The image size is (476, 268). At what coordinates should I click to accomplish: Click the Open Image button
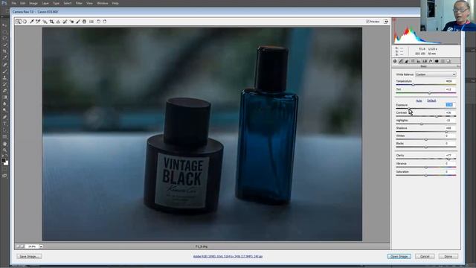click(x=399, y=256)
